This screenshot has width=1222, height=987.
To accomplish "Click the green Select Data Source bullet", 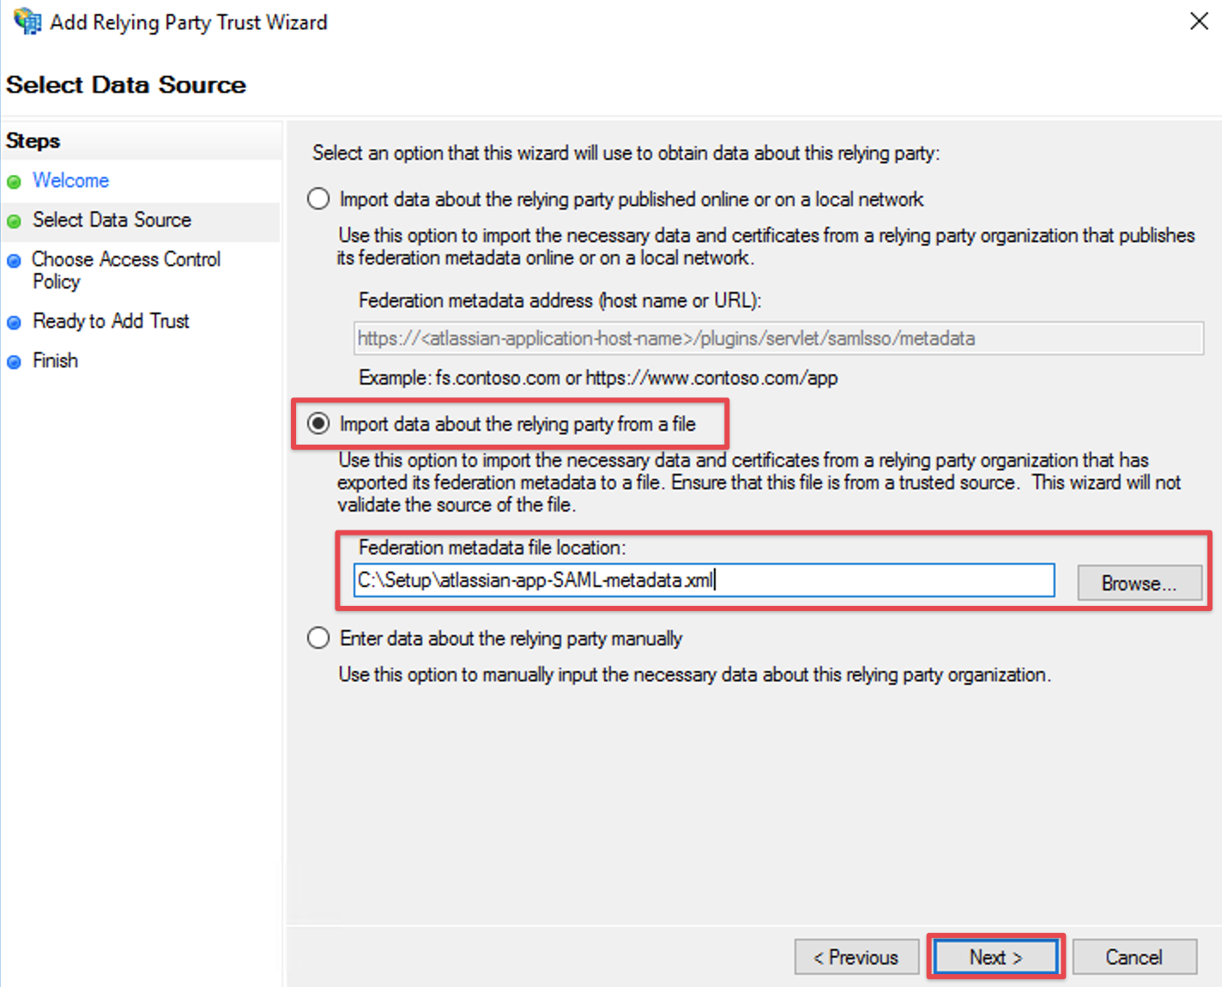I will pyautogui.click(x=14, y=221).
